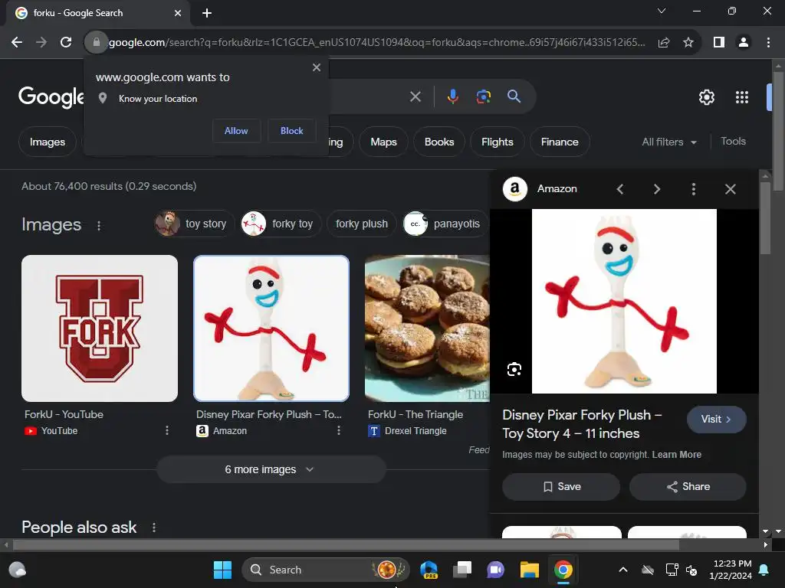Open Chrome three-dot menu

[768, 43]
